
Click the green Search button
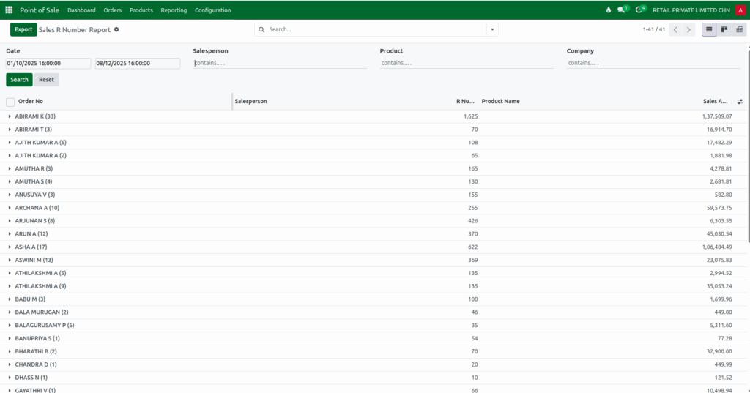pos(19,80)
